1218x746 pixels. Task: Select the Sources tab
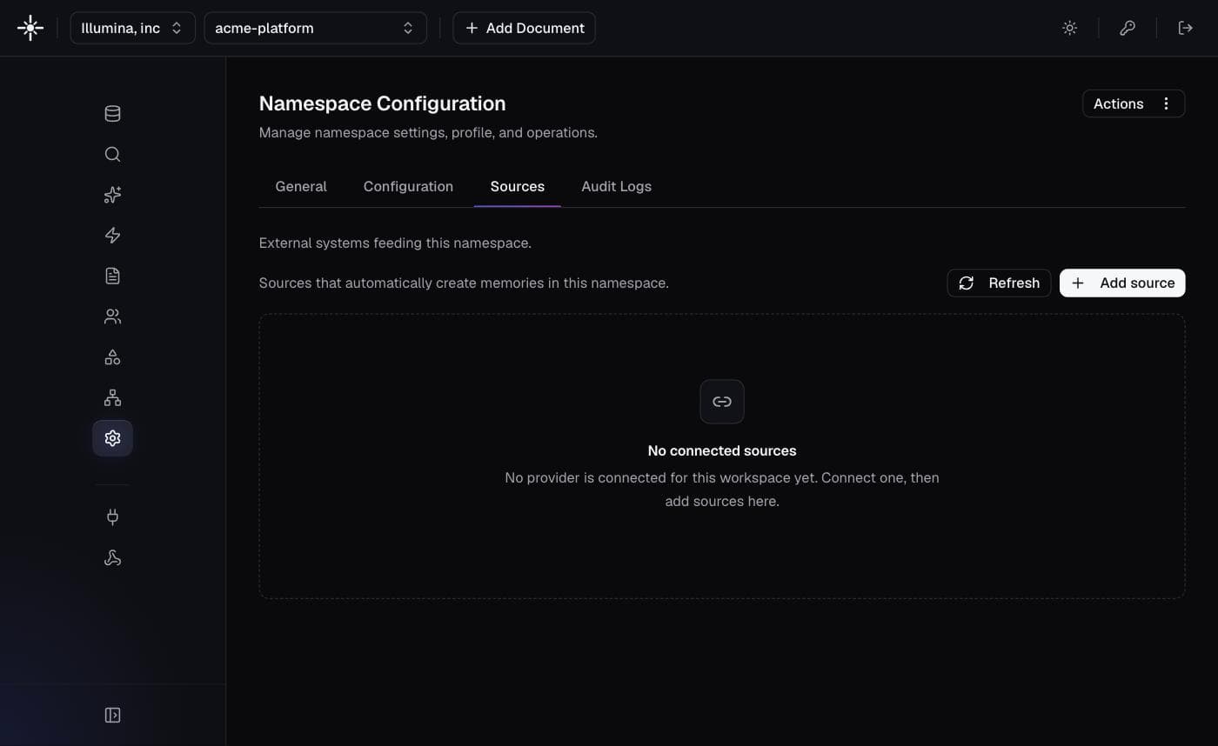[x=518, y=186]
